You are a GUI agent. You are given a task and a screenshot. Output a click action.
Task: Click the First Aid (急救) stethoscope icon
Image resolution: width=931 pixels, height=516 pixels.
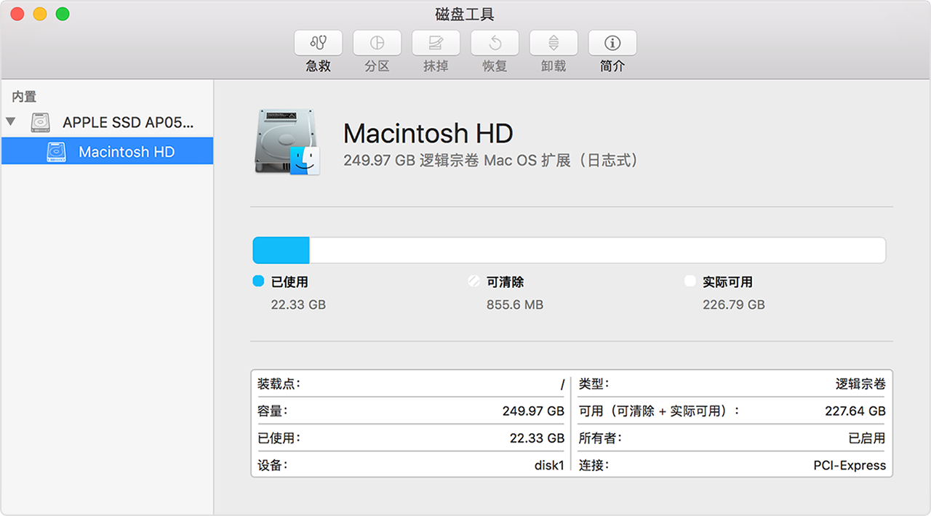pos(319,43)
